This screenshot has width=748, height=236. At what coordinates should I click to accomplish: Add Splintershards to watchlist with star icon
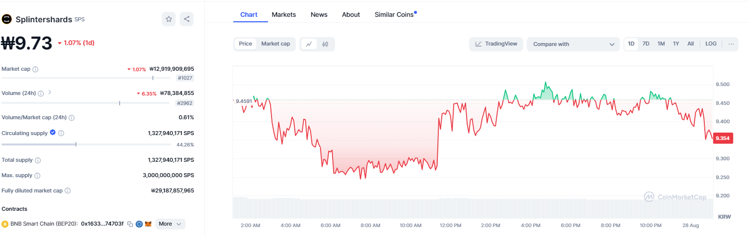click(169, 19)
